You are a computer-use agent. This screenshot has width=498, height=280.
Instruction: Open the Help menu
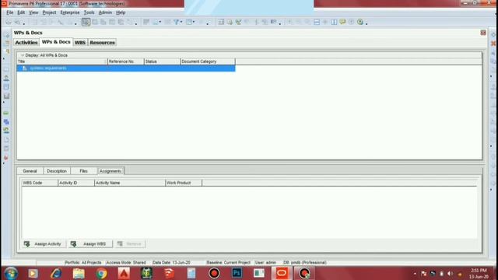pos(121,12)
